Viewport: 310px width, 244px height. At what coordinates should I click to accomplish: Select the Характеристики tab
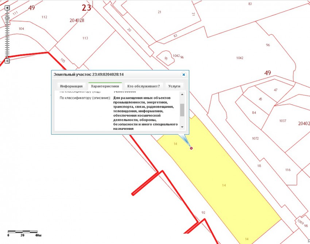[105, 86]
